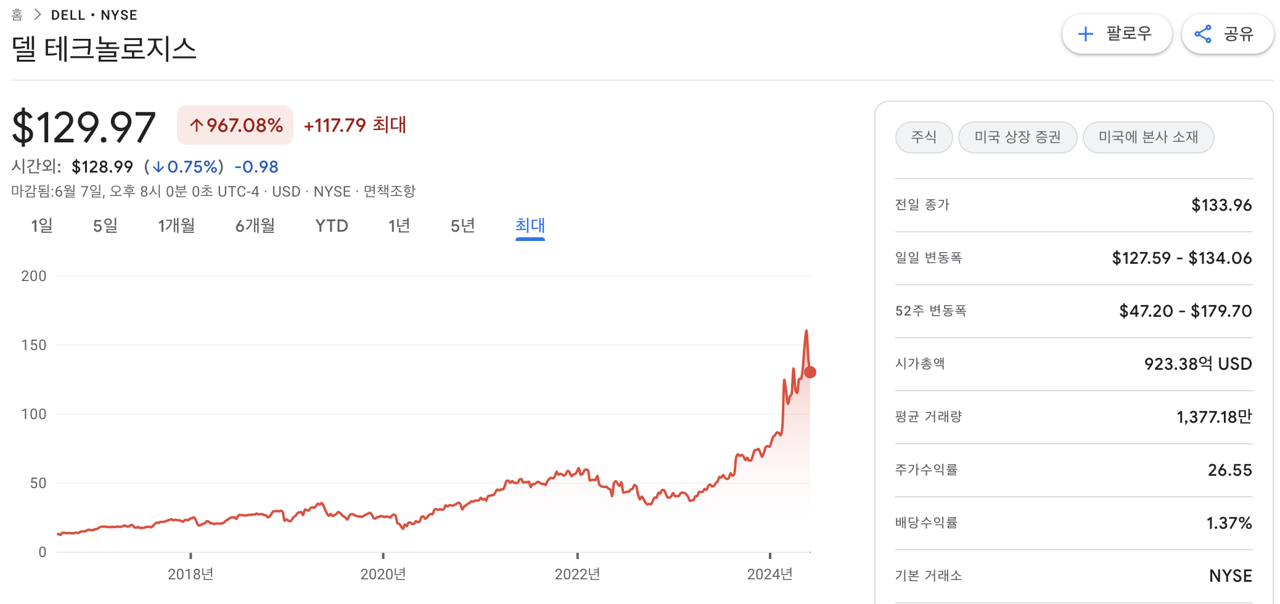The image size is (1280, 604).
Task: Click the down arrow in after-hours change
Action: coord(158,167)
